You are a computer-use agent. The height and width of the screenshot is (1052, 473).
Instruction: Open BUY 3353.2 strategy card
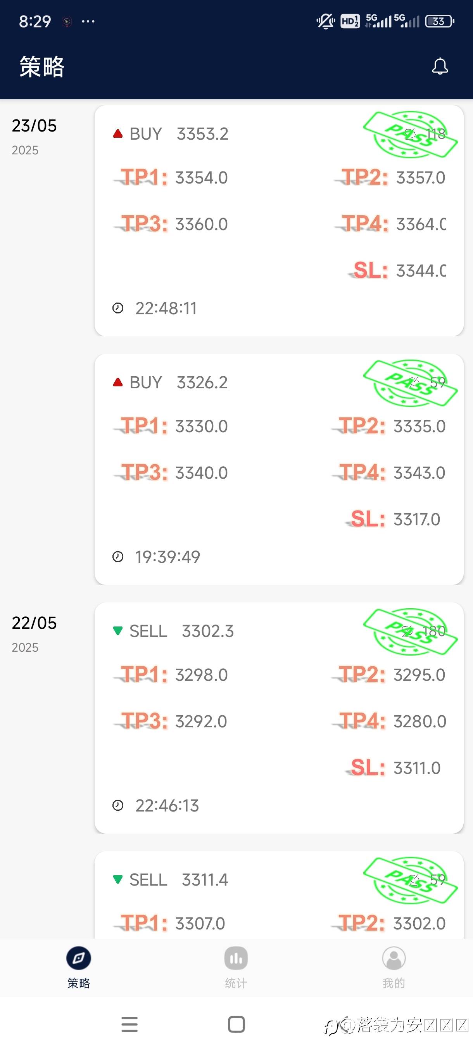point(279,221)
